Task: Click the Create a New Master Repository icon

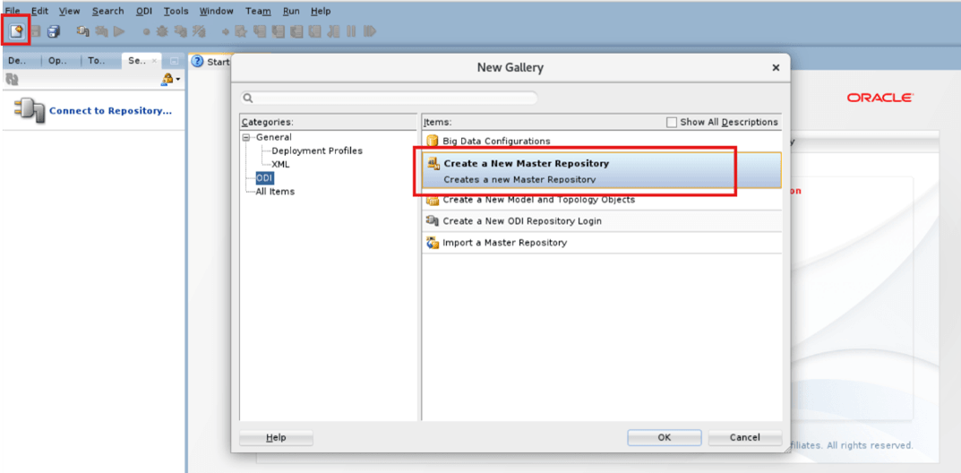Action: 433,164
